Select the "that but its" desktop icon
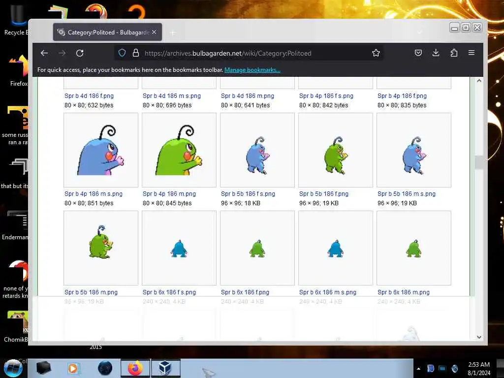The width and height of the screenshot is (504, 378). (15, 174)
